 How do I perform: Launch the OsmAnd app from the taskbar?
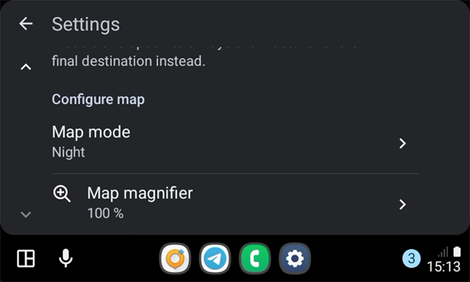click(x=175, y=258)
